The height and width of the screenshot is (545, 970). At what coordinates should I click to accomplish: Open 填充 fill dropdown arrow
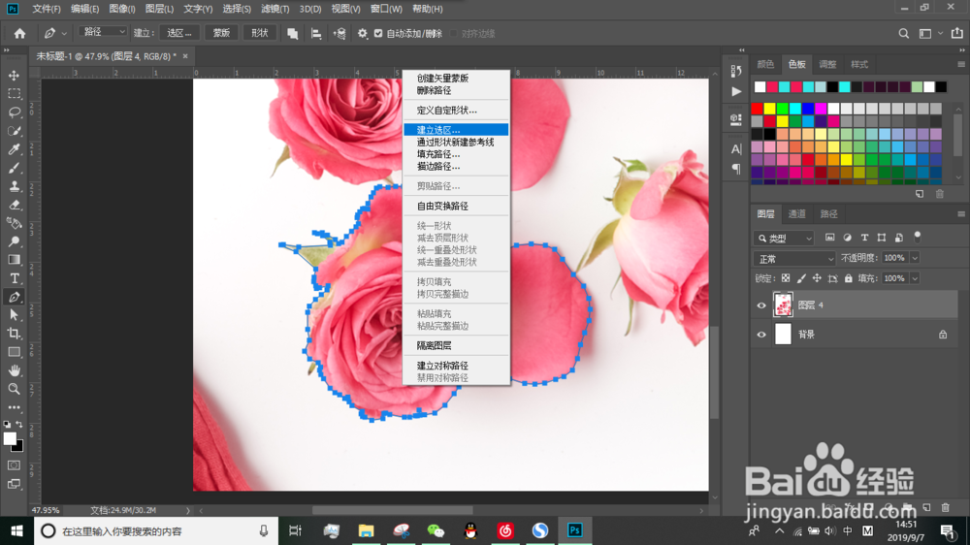[x=915, y=278]
